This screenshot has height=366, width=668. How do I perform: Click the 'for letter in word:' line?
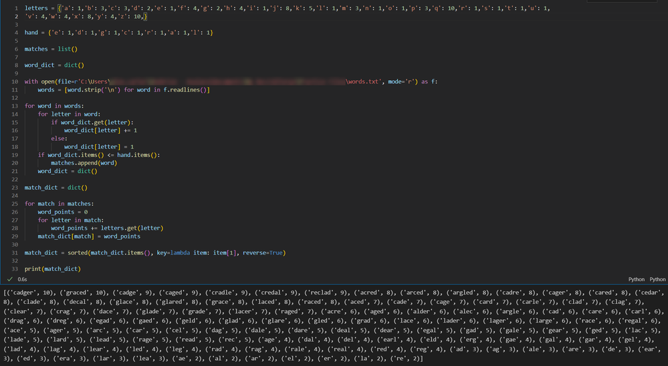(69, 114)
